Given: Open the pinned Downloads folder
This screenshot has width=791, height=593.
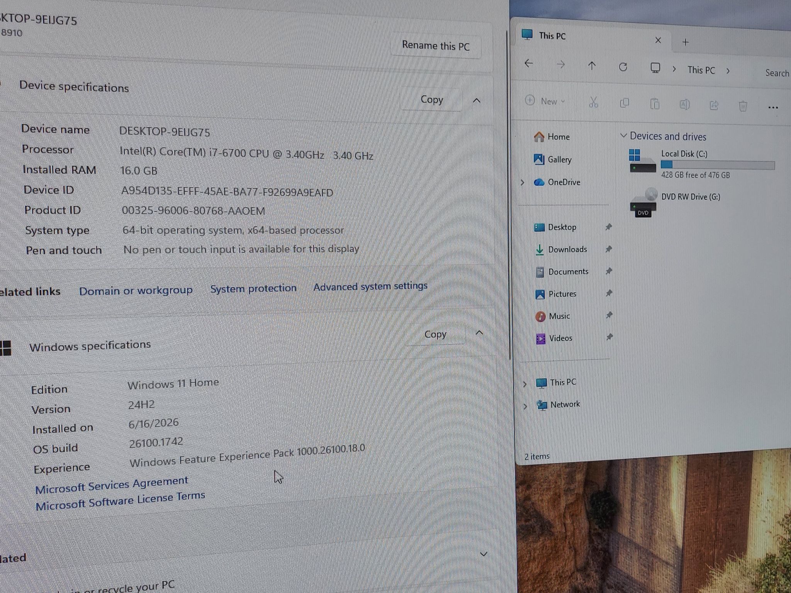Looking at the screenshot, I should (560, 249).
